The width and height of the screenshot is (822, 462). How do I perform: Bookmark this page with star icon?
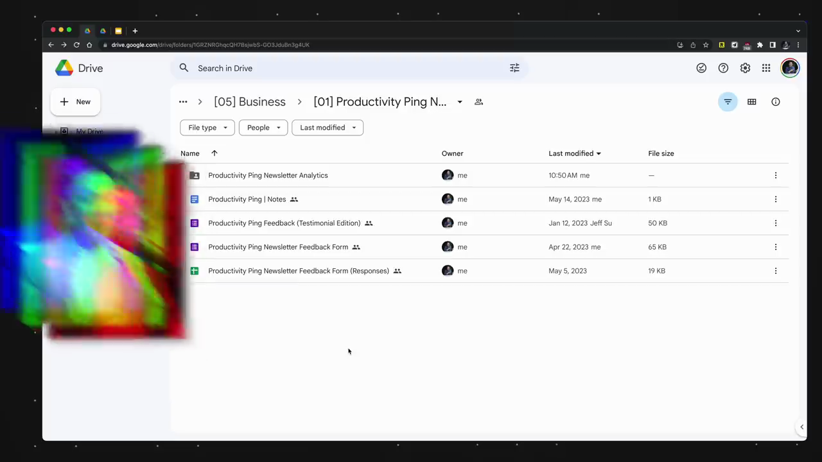(x=706, y=45)
